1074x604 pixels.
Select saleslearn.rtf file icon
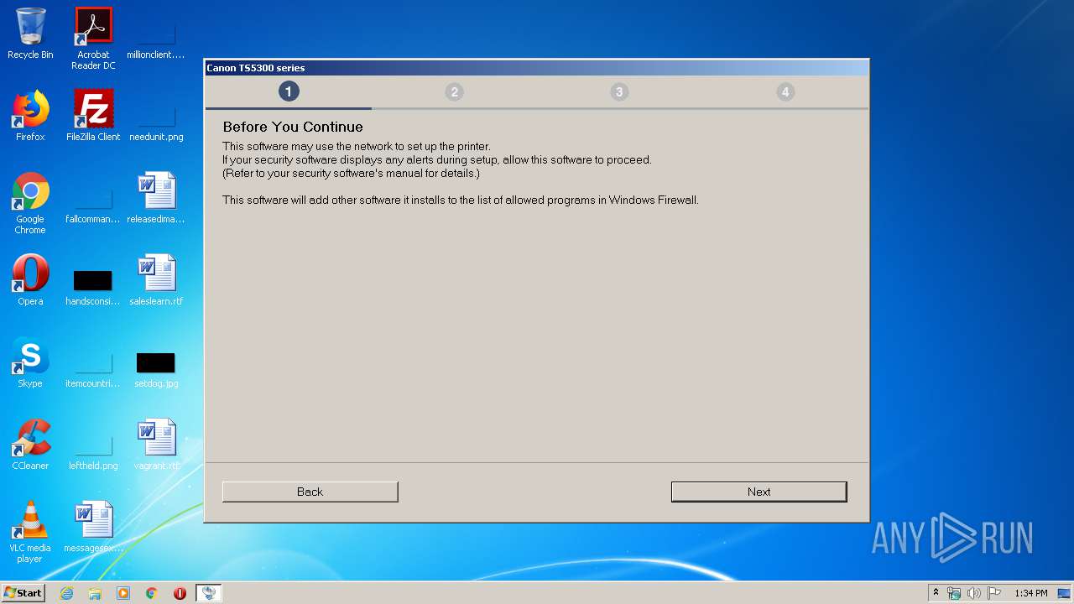pos(156,280)
